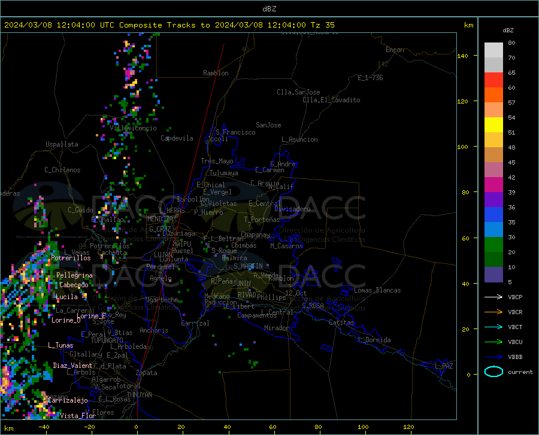
Task: Click the cyan VBCT arrow in legend
Action: pos(493,327)
